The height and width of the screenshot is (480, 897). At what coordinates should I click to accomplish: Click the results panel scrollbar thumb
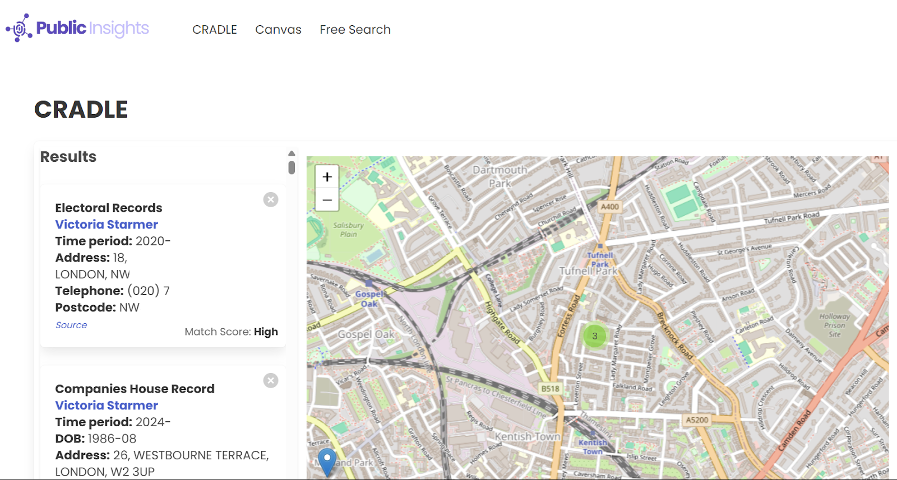(x=292, y=167)
